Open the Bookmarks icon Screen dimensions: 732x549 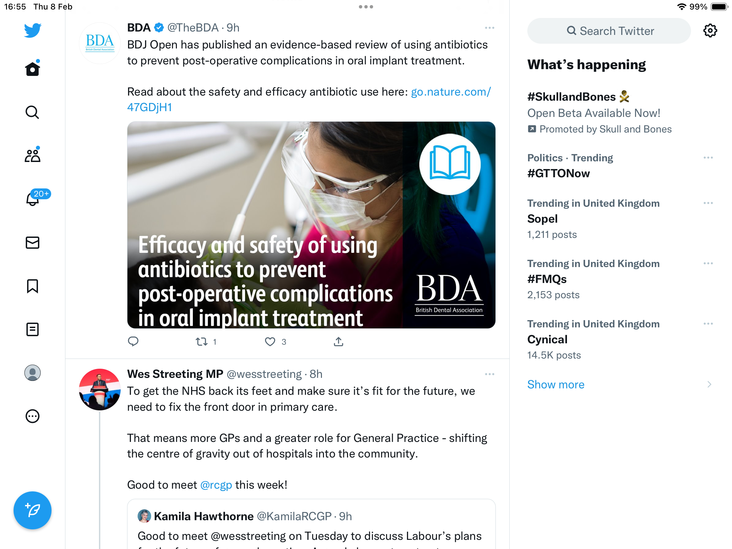coord(33,286)
